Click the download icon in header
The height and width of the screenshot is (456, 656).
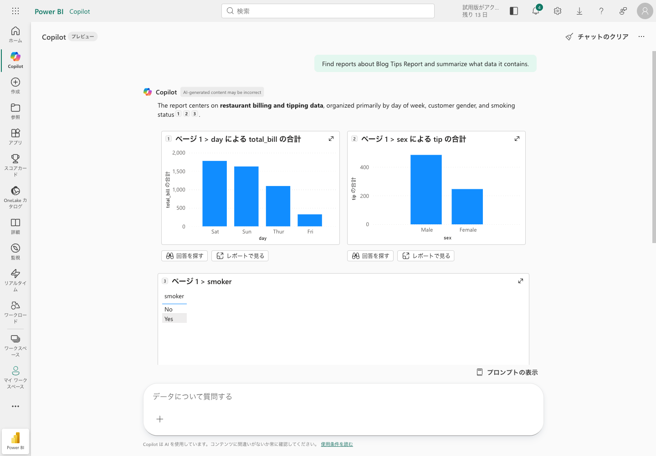pos(579,11)
